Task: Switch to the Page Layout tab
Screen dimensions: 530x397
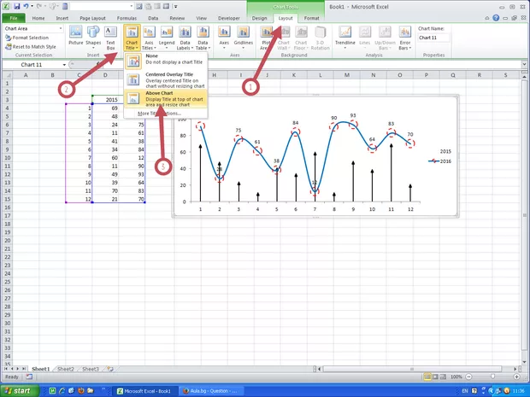Action: [92, 18]
